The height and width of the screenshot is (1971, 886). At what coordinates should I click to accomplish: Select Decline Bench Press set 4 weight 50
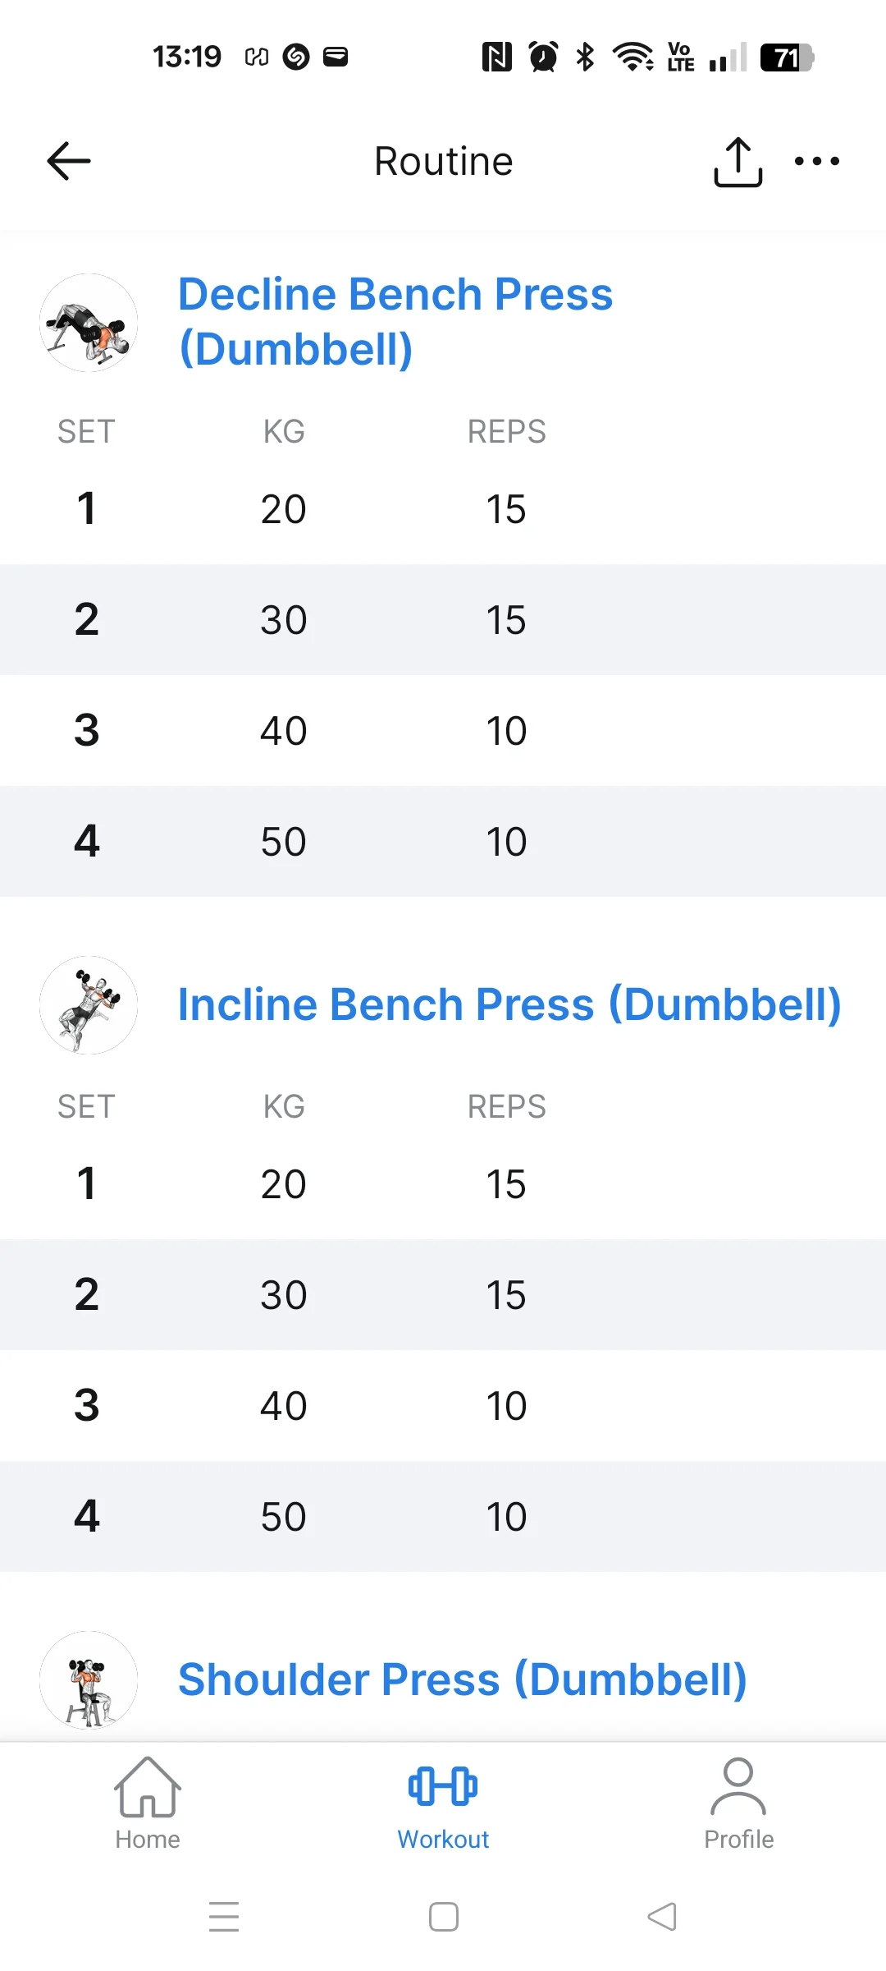pyautogui.click(x=283, y=842)
